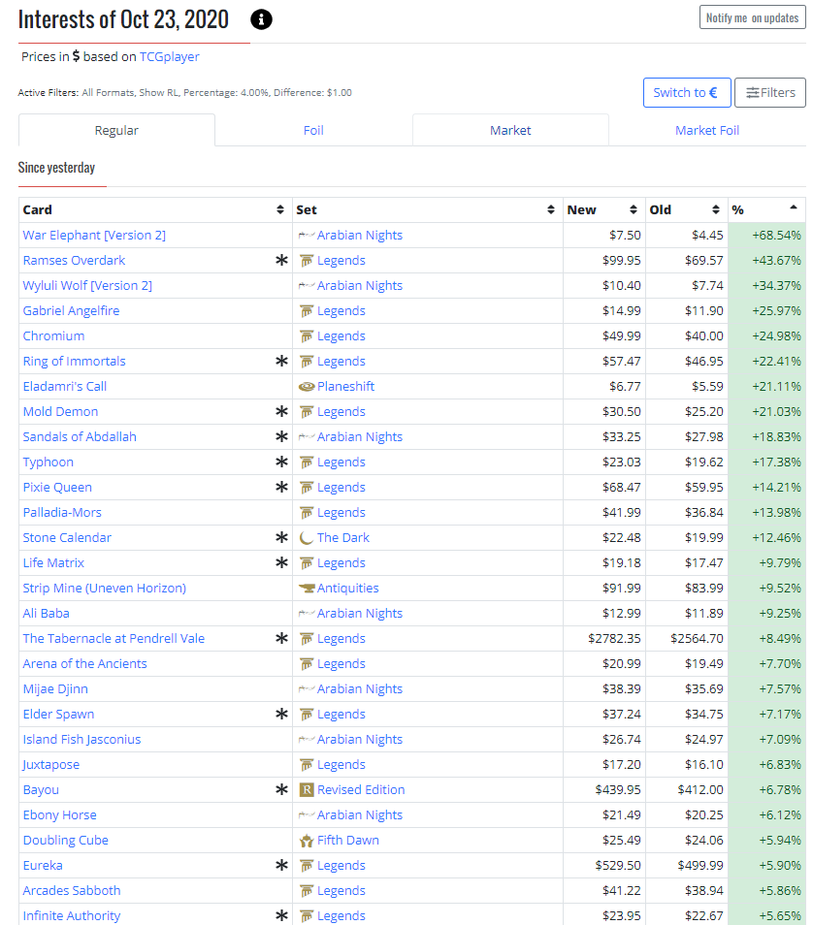Click the asterisk marker on Elder Spawn row
Viewport: 813px width, 925px height.
coord(281,714)
